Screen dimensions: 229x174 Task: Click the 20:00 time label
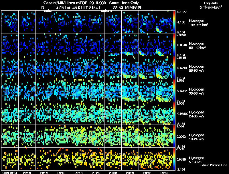click(27, 173)
